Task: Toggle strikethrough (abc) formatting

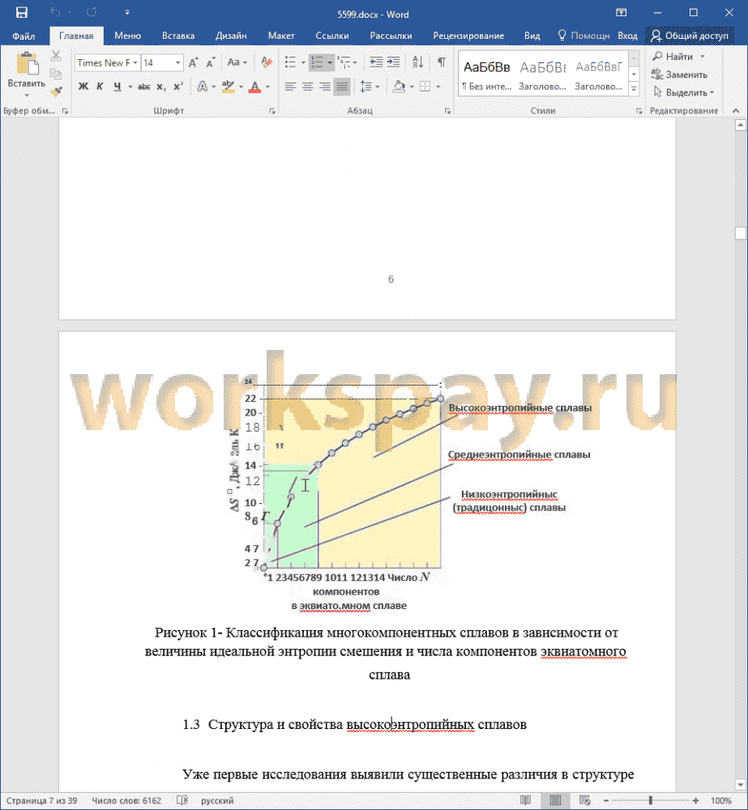Action: 143,87
